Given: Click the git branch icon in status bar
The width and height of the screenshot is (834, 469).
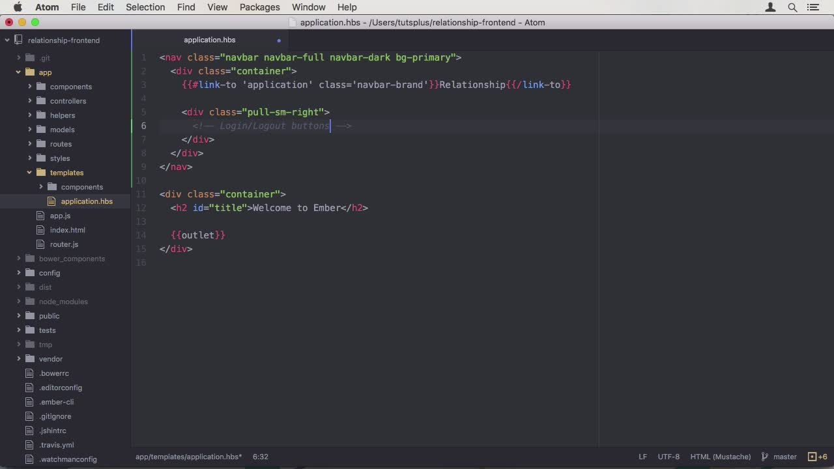Looking at the screenshot, I should pos(765,457).
